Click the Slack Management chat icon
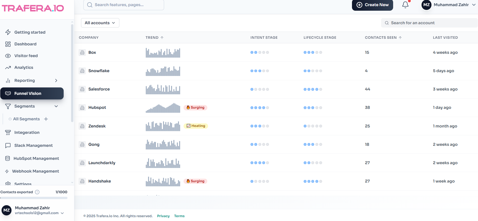 pyautogui.click(x=8, y=146)
